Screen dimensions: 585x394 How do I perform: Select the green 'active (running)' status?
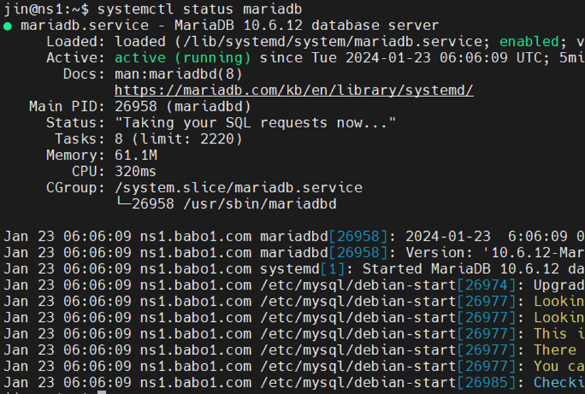point(183,58)
